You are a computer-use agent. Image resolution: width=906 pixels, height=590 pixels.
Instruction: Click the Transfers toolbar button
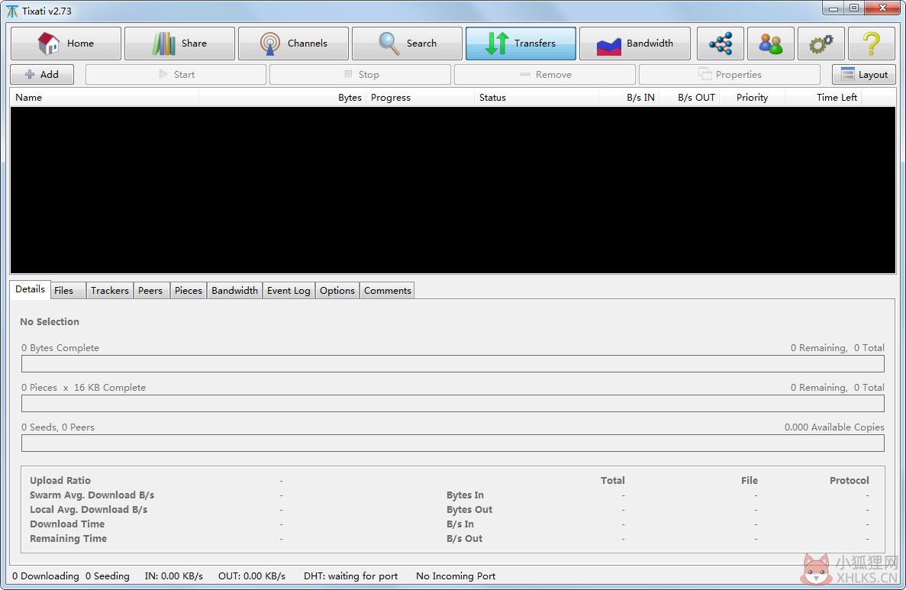point(521,44)
